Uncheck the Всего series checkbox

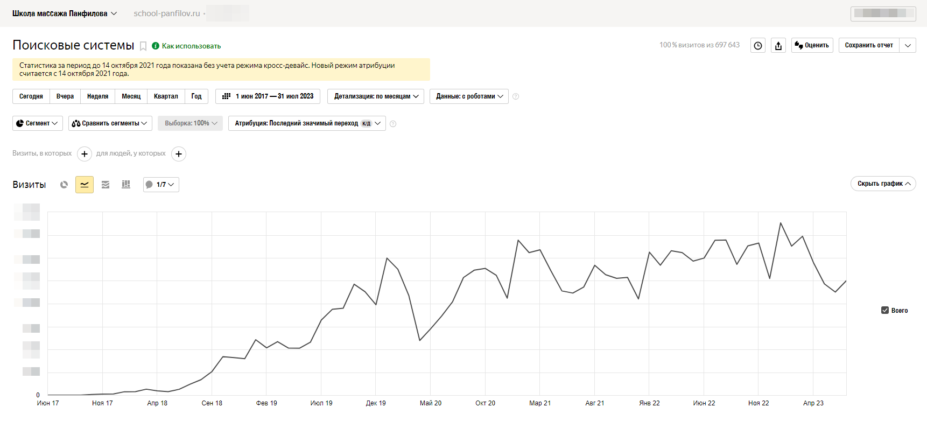[885, 310]
